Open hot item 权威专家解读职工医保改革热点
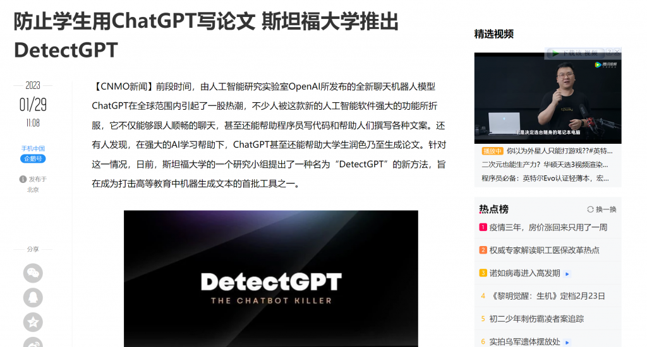Viewport: 647px width, 347px height. click(x=544, y=250)
